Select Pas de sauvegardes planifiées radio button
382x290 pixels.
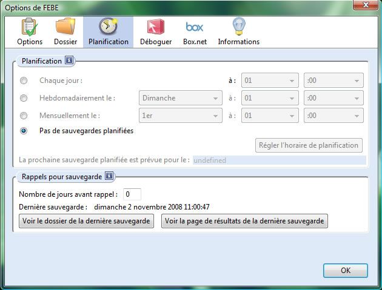pyautogui.click(x=24, y=131)
